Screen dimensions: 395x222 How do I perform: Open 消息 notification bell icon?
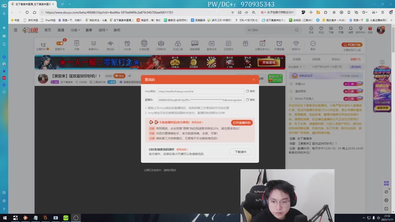pyautogui.click(x=351, y=30)
